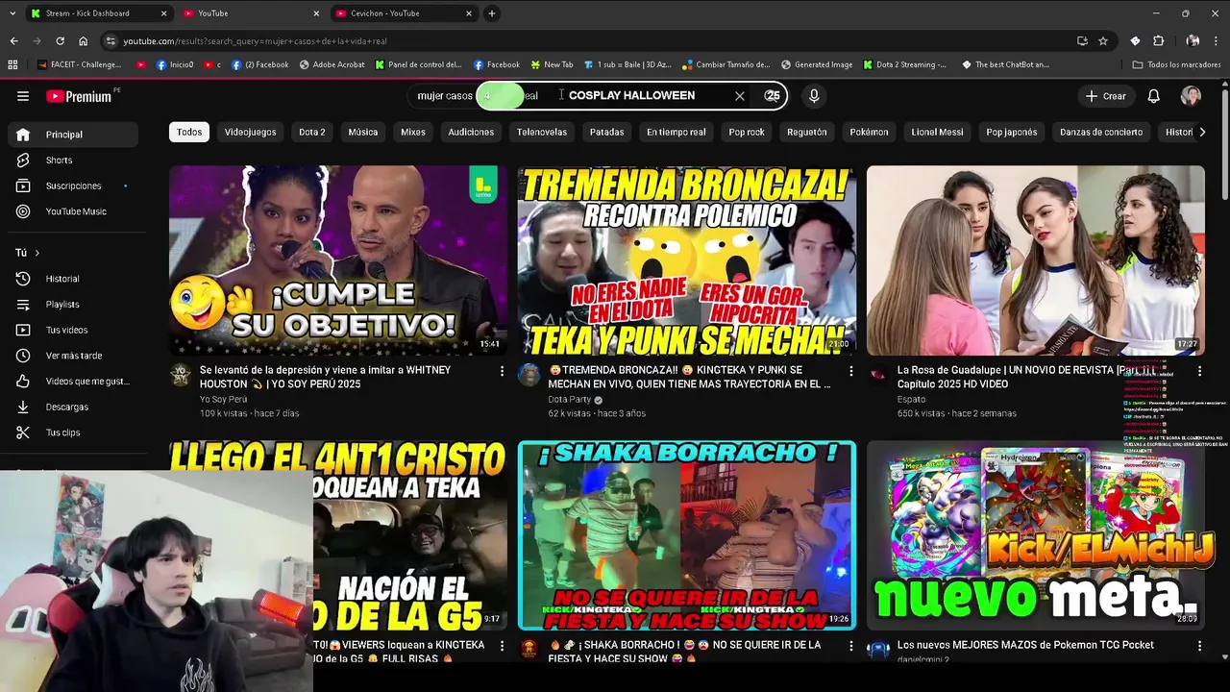Open options menu for SHAKA BORRACHO video
Image resolution: width=1230 pixels, height=692 pixels.
click(x=850, y=646)
